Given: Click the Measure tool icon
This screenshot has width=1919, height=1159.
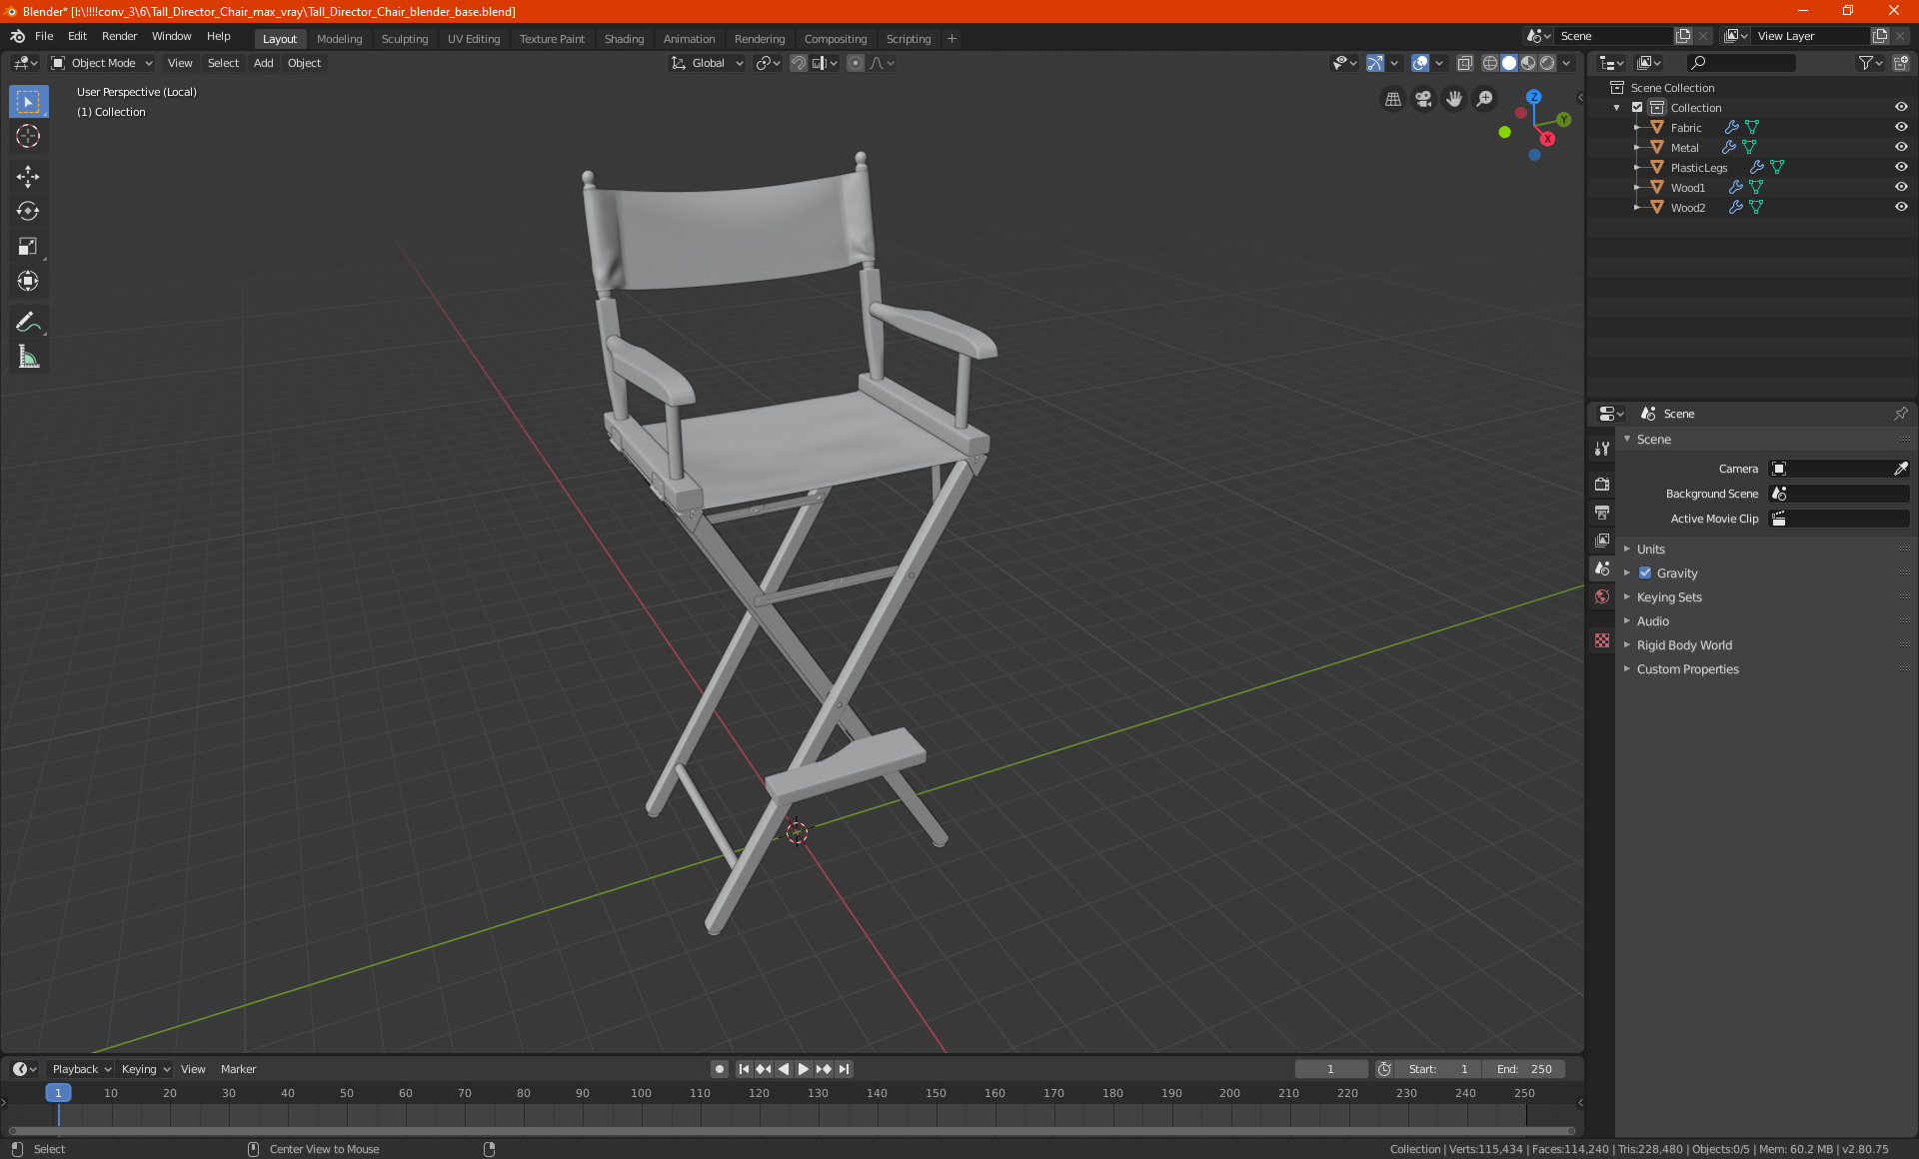Looking at the screenshot, I should pyautogui.click(x=27, y=358).
